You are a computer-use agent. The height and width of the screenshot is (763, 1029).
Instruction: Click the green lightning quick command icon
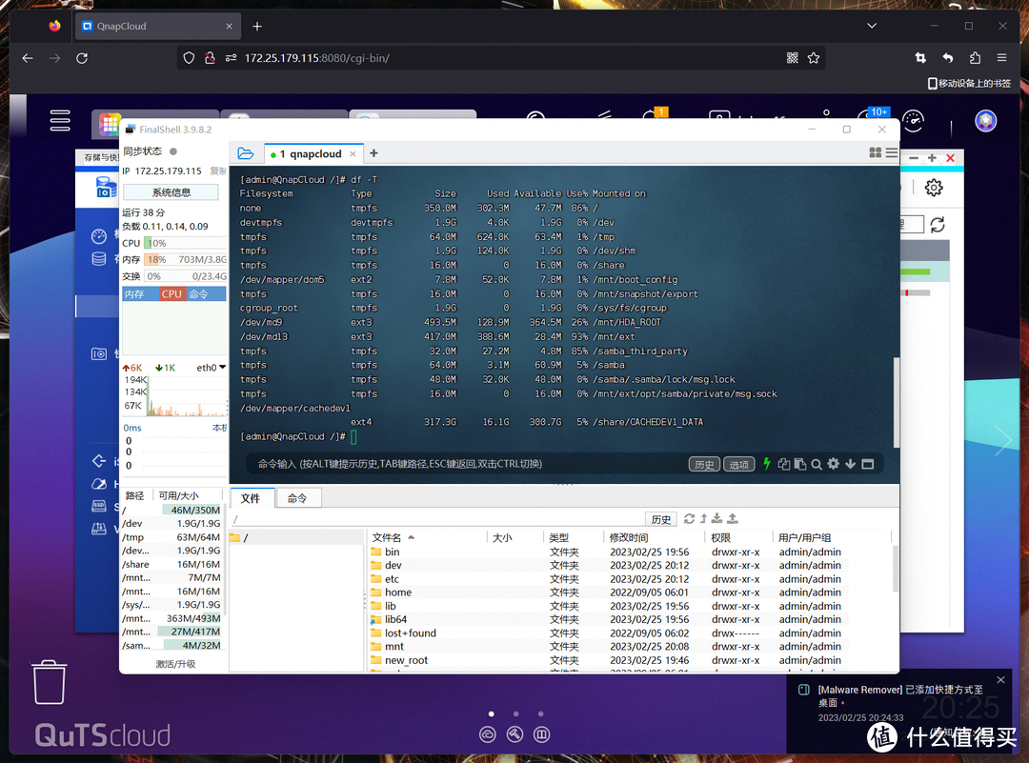pyautogui.click(x=766, y=464)
